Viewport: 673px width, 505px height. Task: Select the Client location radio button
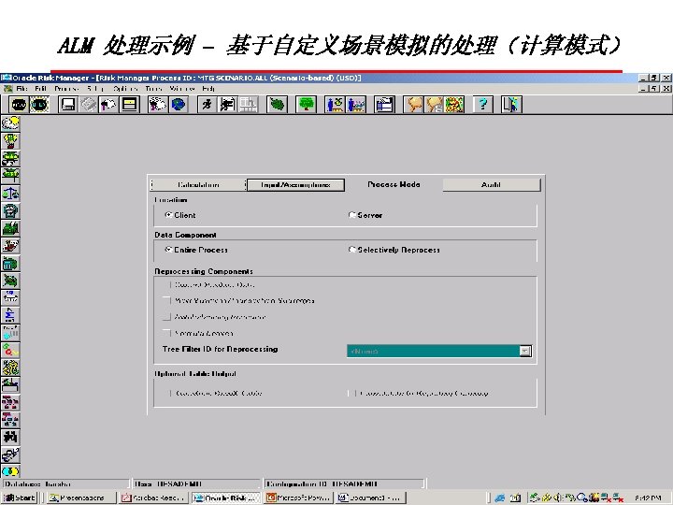click(x=168, y=215)
